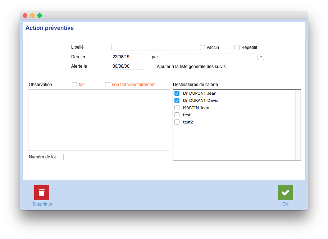Click the Dr DURANT David name text
Screen dimensions: 328x239
[x=201, y=100]
